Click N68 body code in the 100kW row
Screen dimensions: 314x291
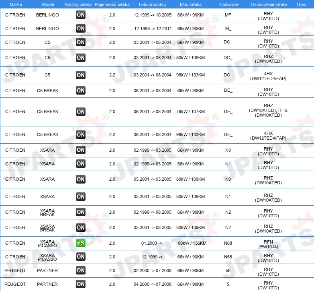pyautogui.click(x=228, y=243)
